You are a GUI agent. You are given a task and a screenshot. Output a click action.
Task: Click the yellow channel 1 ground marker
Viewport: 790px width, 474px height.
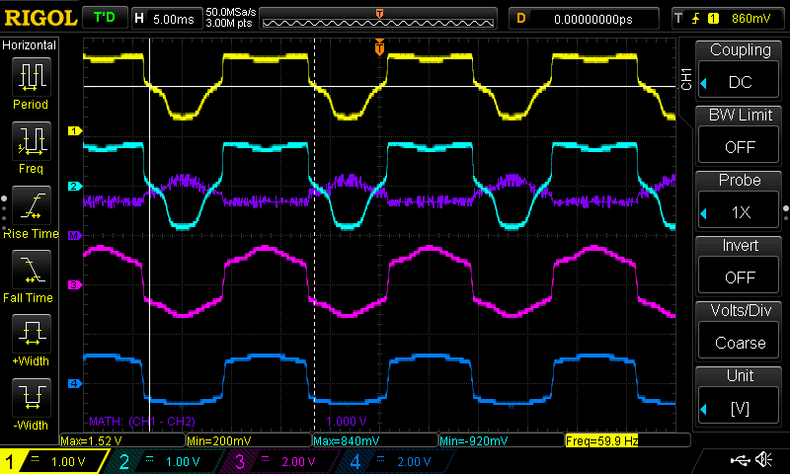pyautogui.click(x=73, y=130)
